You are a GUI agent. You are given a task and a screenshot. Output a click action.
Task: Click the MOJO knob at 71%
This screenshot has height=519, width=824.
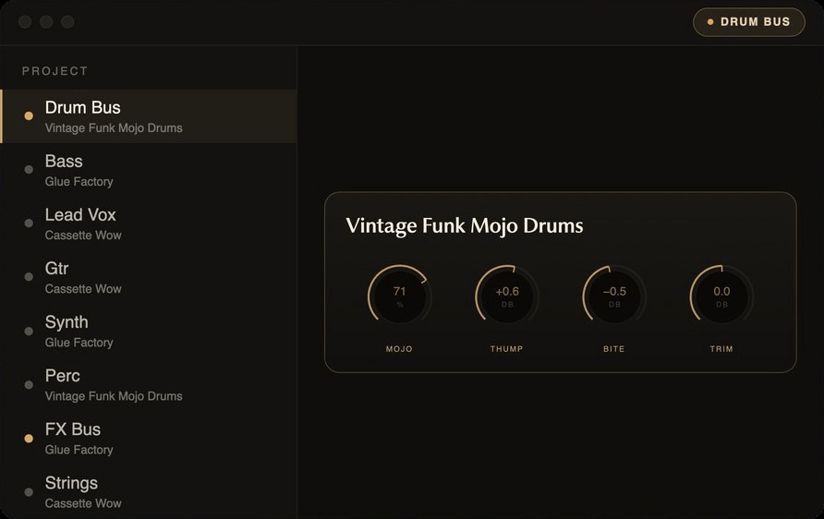click(x=400, y=296)
